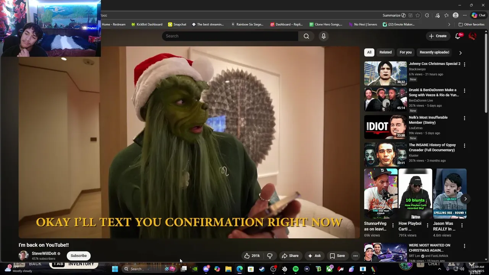This screenshot has height=275, width=489.
Task: Open Copilot Chat button in Edge
Action: 478,15
